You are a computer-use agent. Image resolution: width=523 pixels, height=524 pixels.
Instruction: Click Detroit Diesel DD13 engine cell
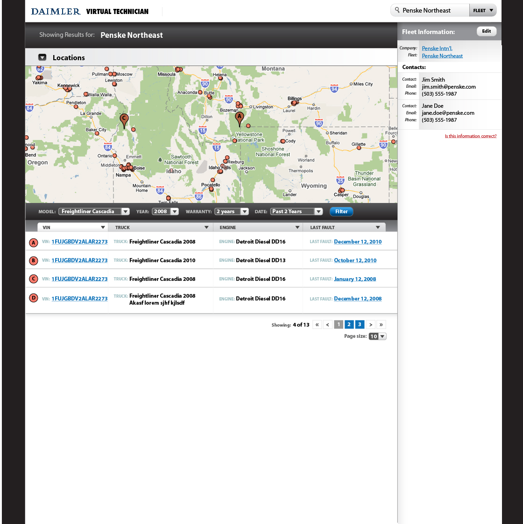point(261,260)
